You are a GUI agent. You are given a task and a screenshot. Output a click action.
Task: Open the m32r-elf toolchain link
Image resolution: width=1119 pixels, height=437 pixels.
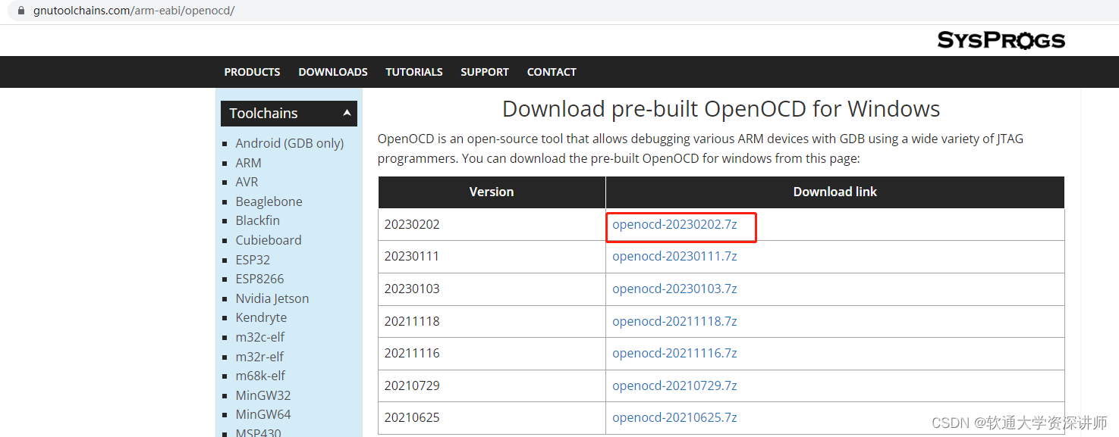pos(259,357)
